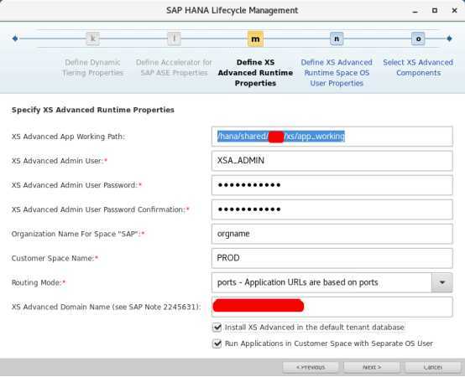This screenshot has width=465, height=377.
Task: Go to Define XS Advanced Runtime Space OS User Properties
Action: (337, 73)
